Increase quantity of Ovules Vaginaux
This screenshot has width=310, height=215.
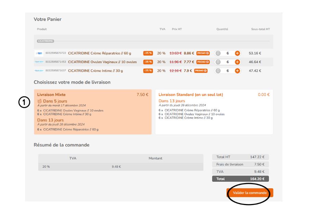(237, 62)
